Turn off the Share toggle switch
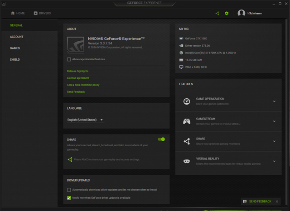Image resolution: width=290 pixels, height=211 pixels. pos(161,139)
